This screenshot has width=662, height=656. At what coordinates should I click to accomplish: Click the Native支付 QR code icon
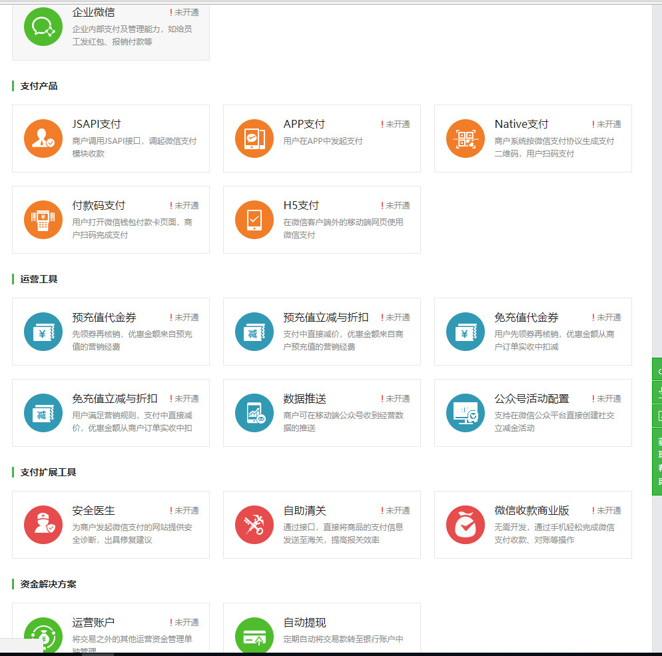[x=466, y=139]
